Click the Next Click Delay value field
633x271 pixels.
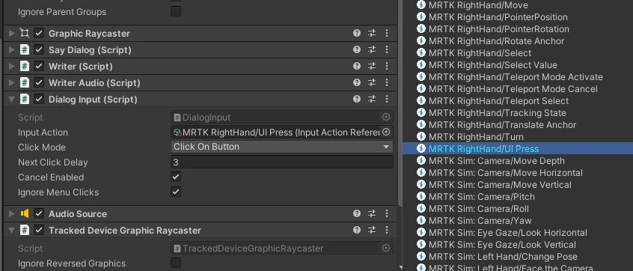pos(282,162)
